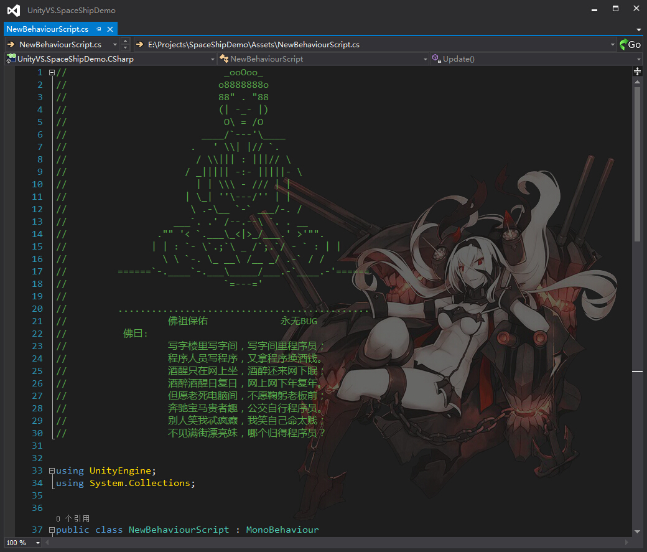
Task: Open the UnityVS.SpaceShipDemo.CSharp project dropdown
Action: tap(111, 59)
